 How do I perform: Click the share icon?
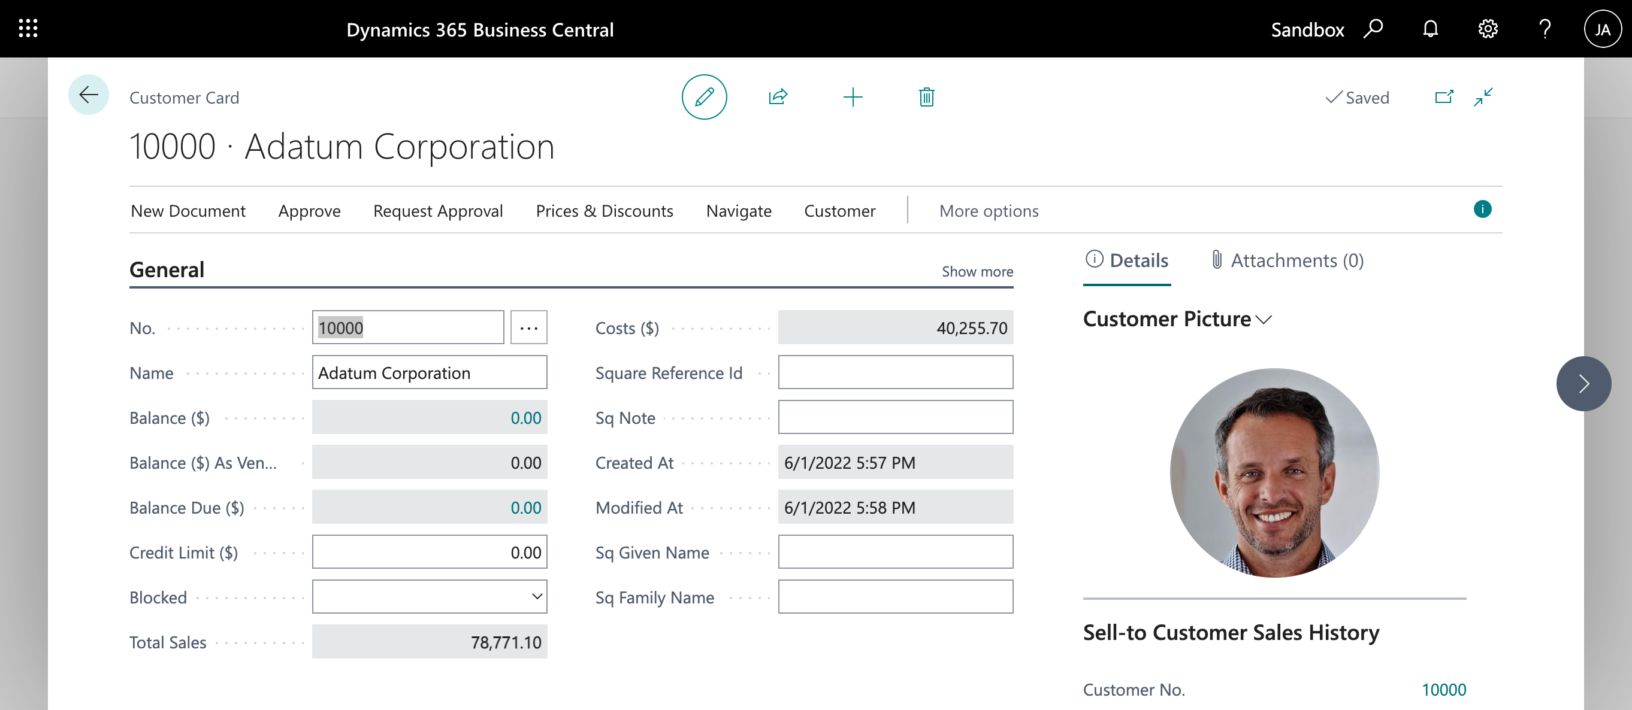click(x=777, y=97)
